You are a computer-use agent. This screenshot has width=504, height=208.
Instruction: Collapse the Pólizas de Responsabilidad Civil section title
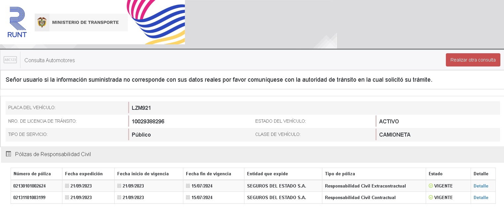[x=53, y=154]
